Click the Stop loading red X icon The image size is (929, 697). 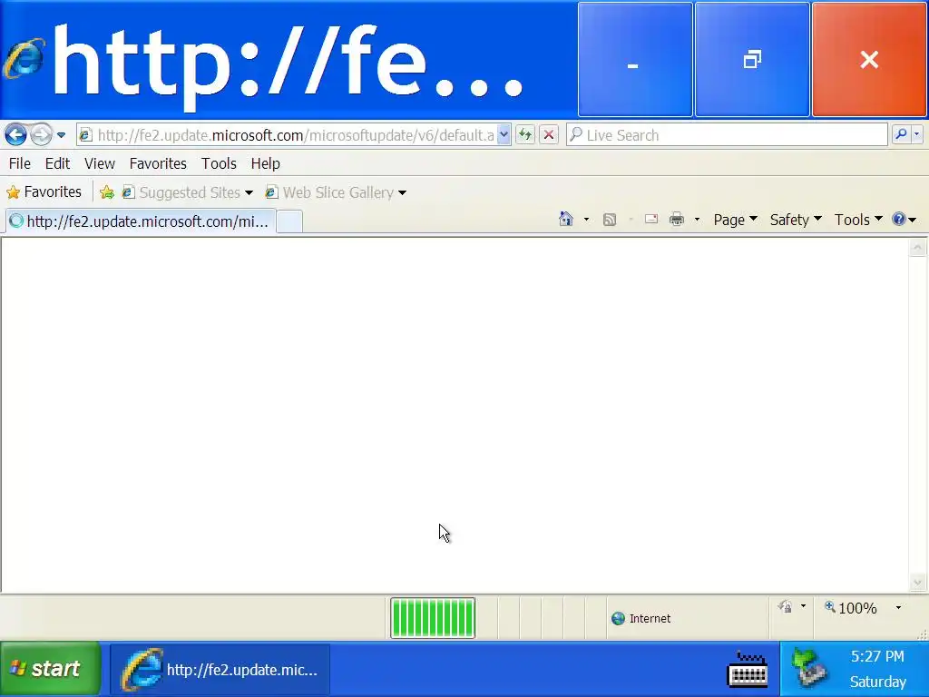pos(549,135)
